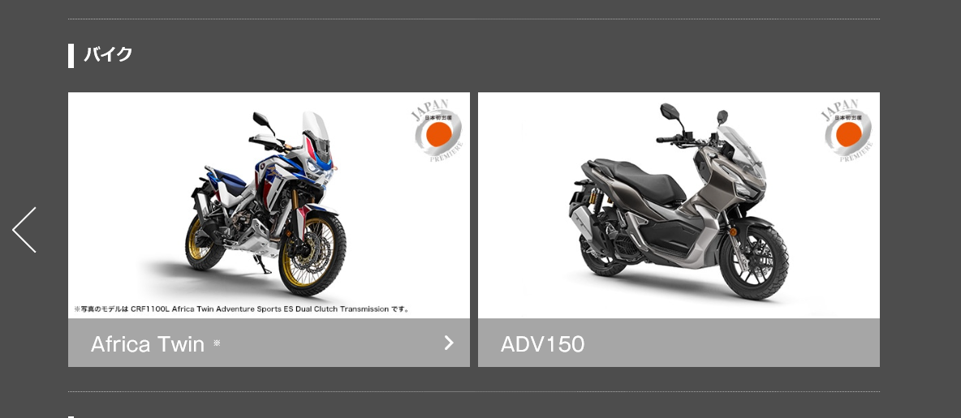Viewport: 961px width, 418px height.
Task: Click the CRF1100L footnote text under the photo
Action: click(242, 309)
